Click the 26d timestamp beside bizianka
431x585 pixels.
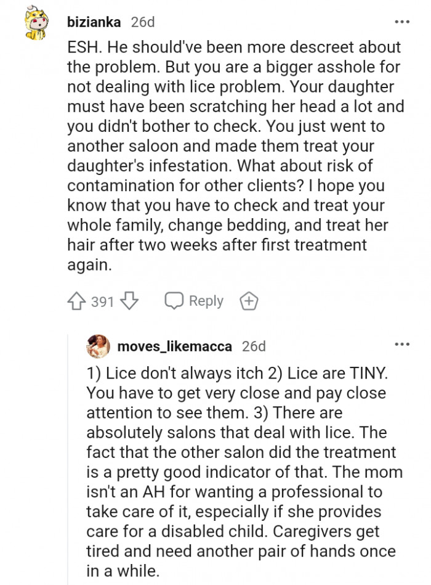pos(143,23)
